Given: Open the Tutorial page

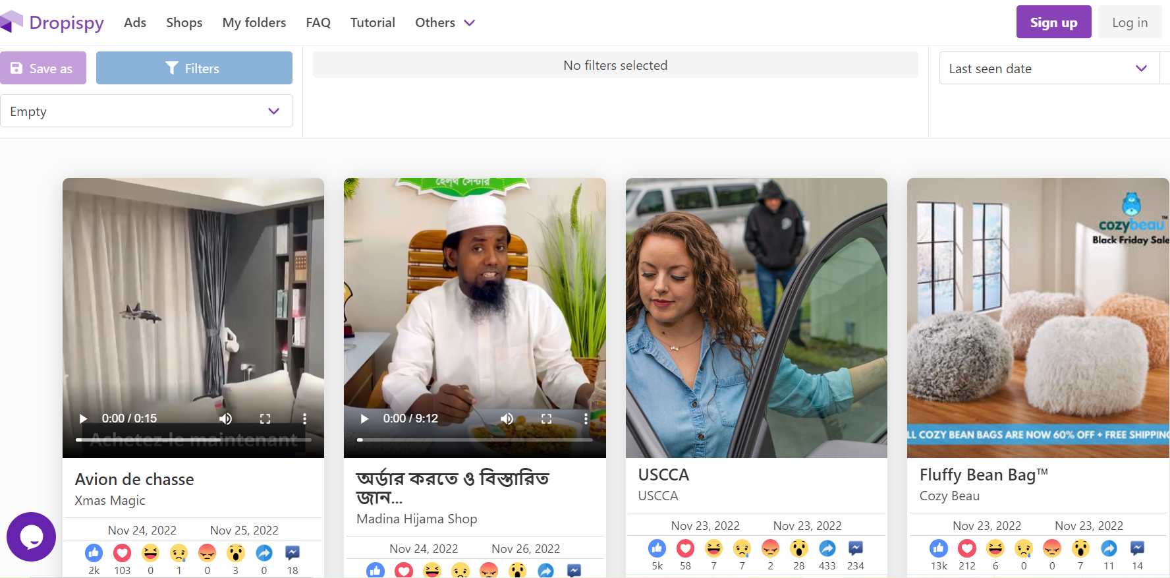Looking at the screenshot, I should [x=373, y=22].
